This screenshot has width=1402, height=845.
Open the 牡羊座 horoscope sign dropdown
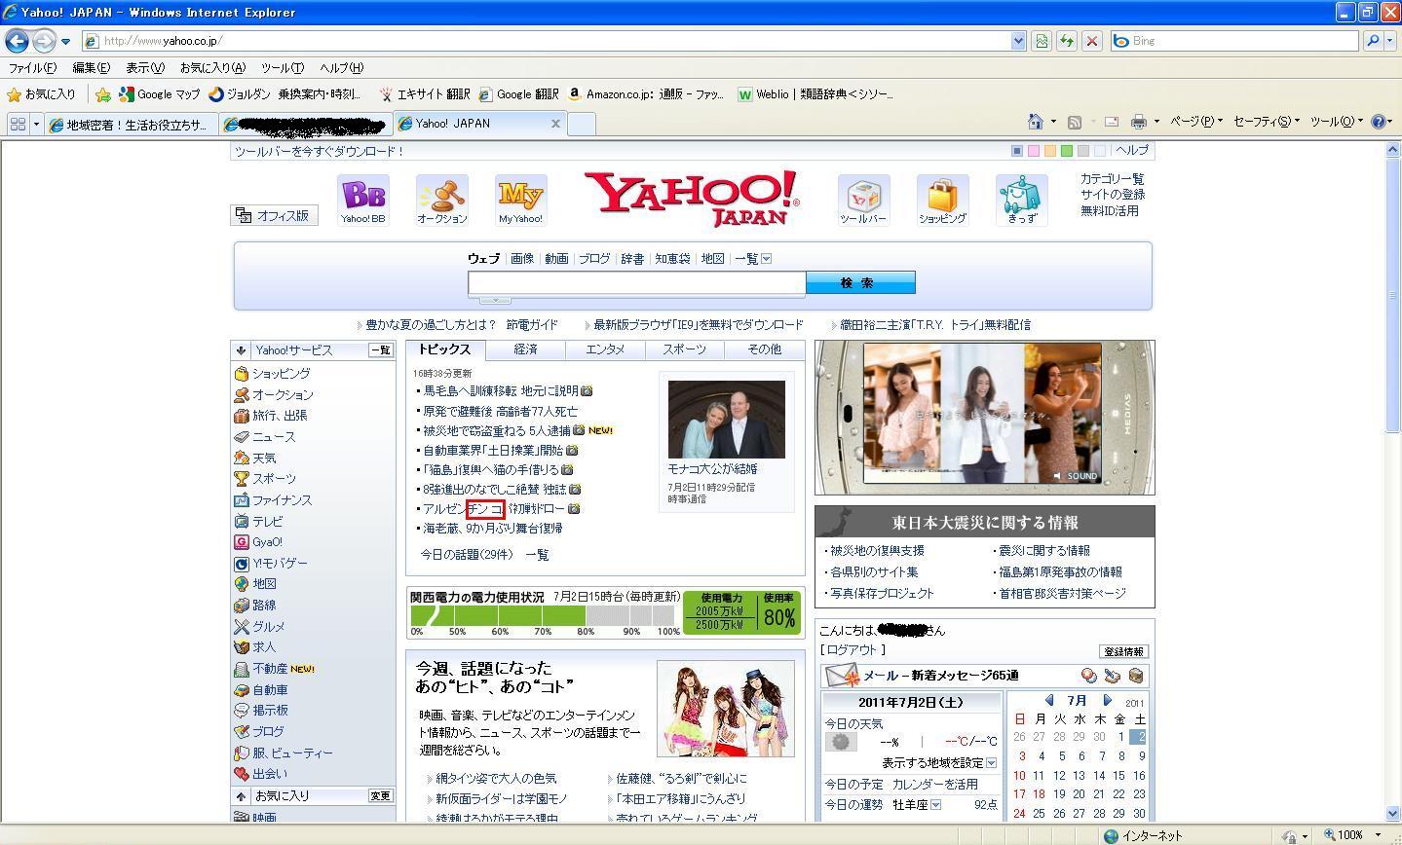pyautogui.click(x=935, y=805)
